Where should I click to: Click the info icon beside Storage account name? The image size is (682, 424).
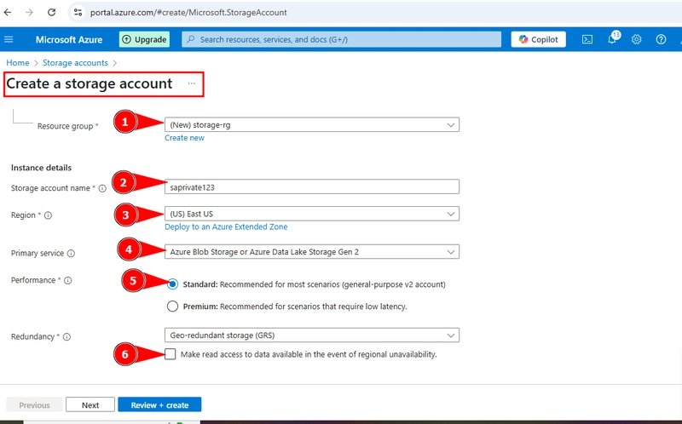(x=102, y=188)
